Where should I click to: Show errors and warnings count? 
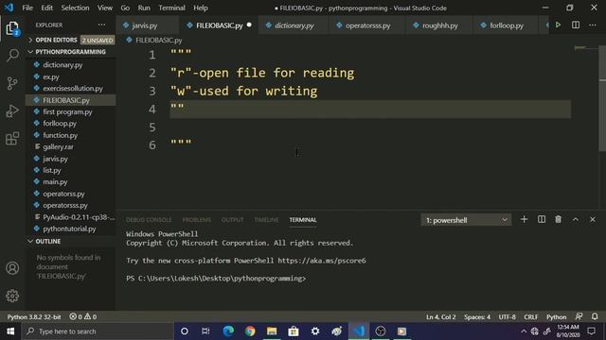tap(82, 317)
